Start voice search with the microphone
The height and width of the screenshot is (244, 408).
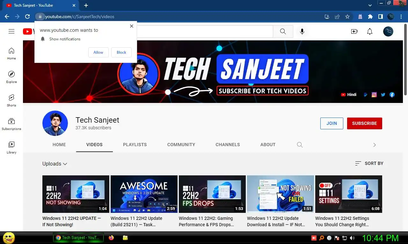[x=302, y=31]
